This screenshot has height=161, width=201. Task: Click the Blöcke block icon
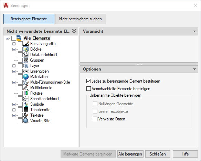(x=26, y=49)
